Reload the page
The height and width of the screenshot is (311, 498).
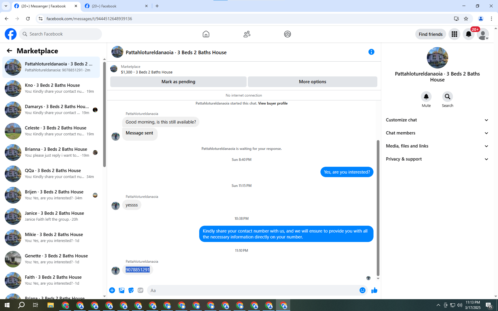pos(28,19)
